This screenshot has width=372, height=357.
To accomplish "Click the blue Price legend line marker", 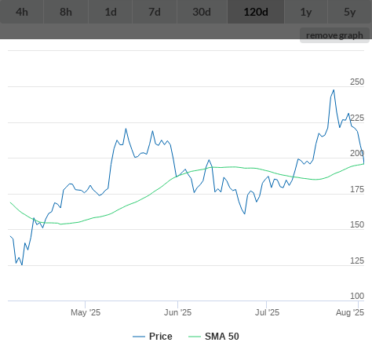I will click(139, 337).
